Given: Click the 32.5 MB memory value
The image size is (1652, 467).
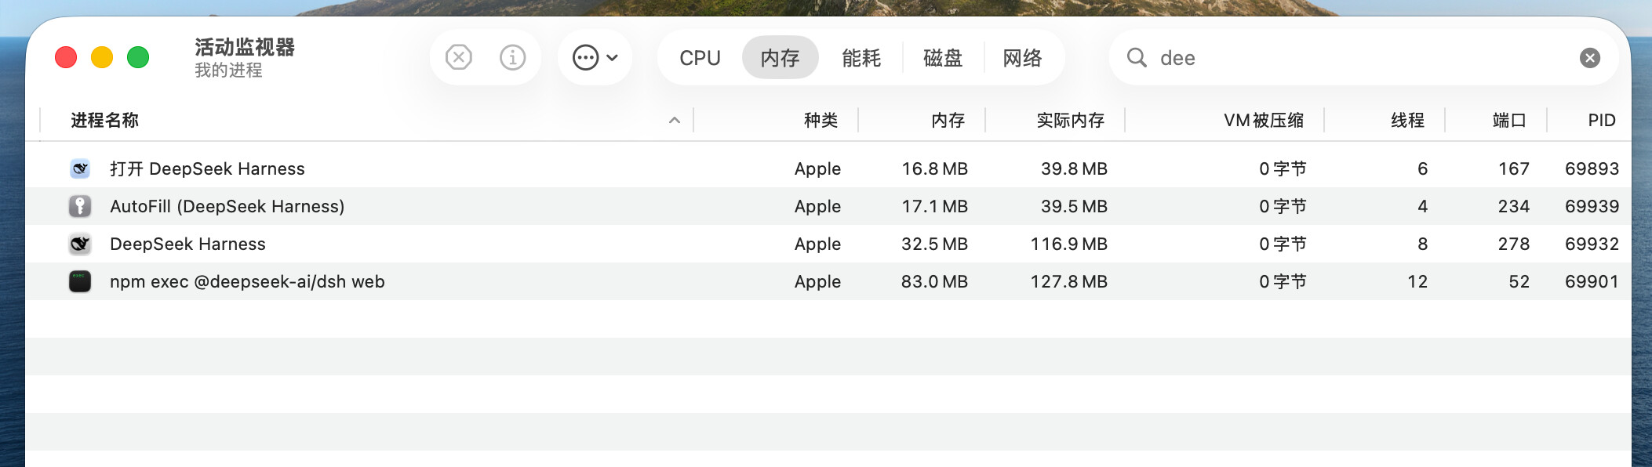Looking at the screenshot, I should (x=934, y=244).
